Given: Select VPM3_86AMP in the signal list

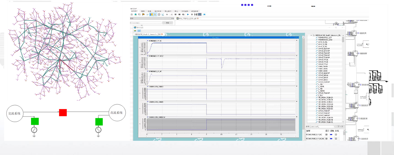Looking at the screenshot, I should (x=324, y=73).
